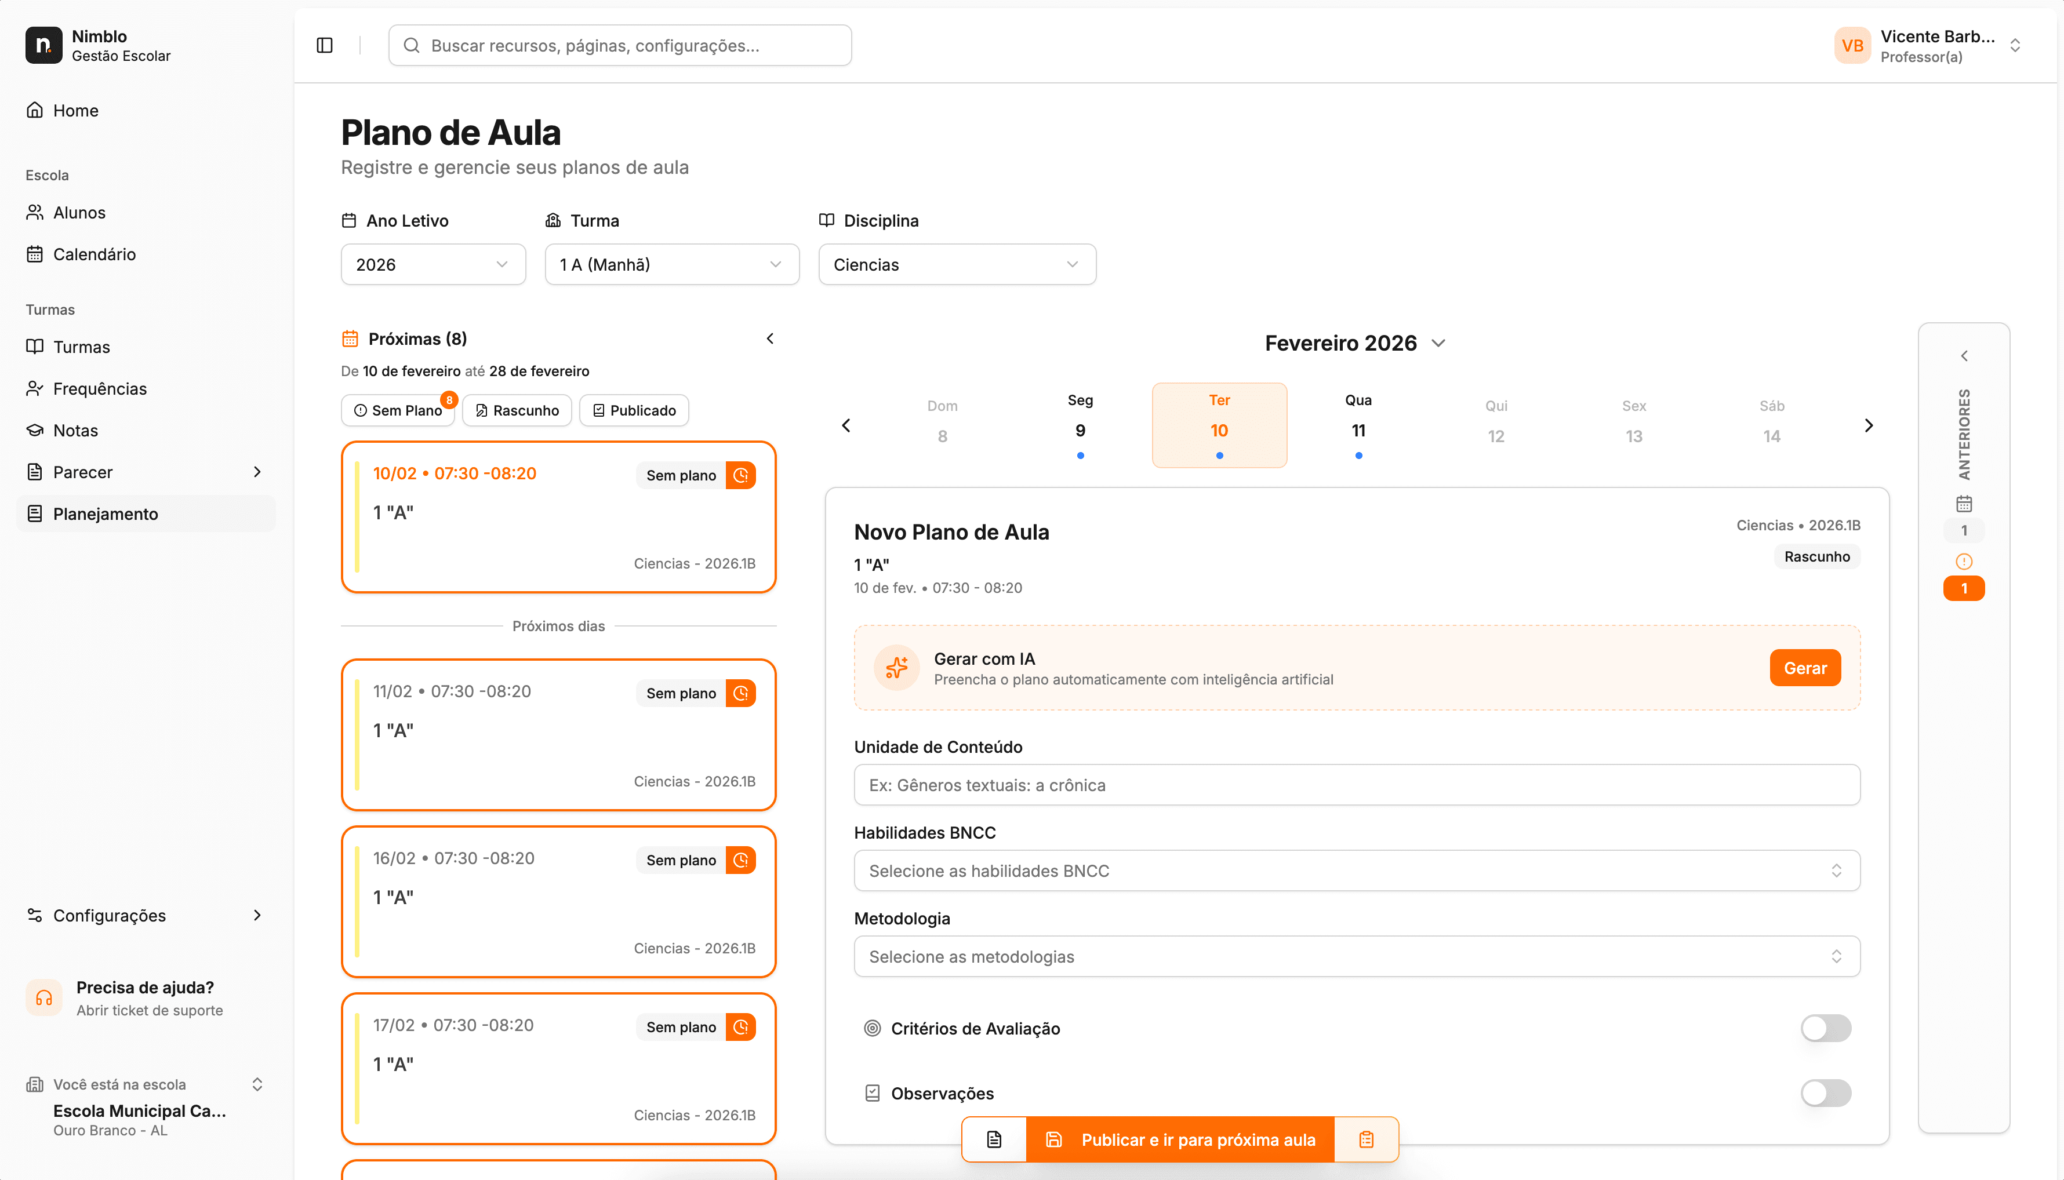Toggle the sidebar panel icon
The image size is (2064, 1180).
[324, 45]
